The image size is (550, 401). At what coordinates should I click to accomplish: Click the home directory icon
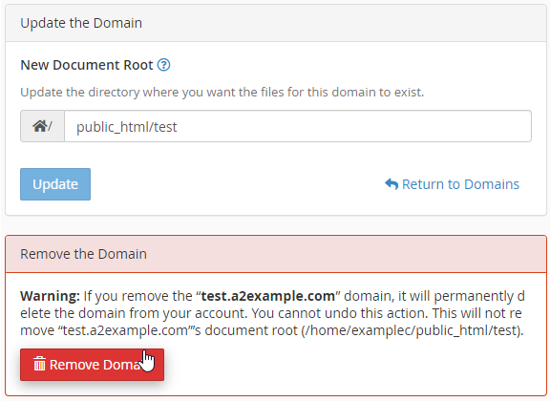40,126
